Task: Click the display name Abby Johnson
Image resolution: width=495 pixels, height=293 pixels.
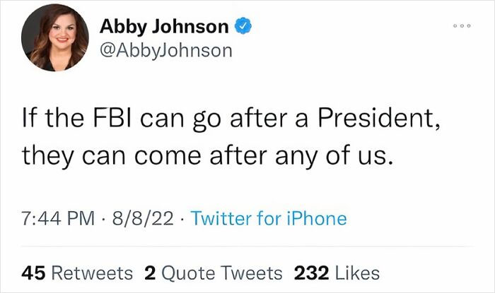Action: tap(164, 28)
